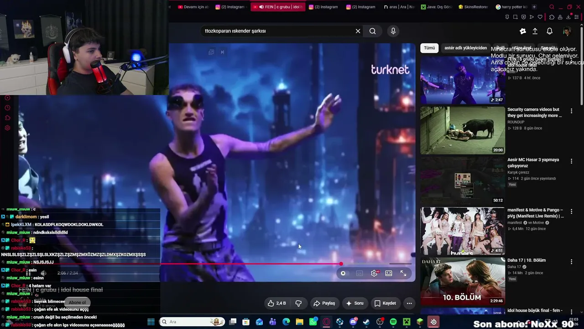Open the idol house büyük final video title
584x329 pixels.
(535, 311)
